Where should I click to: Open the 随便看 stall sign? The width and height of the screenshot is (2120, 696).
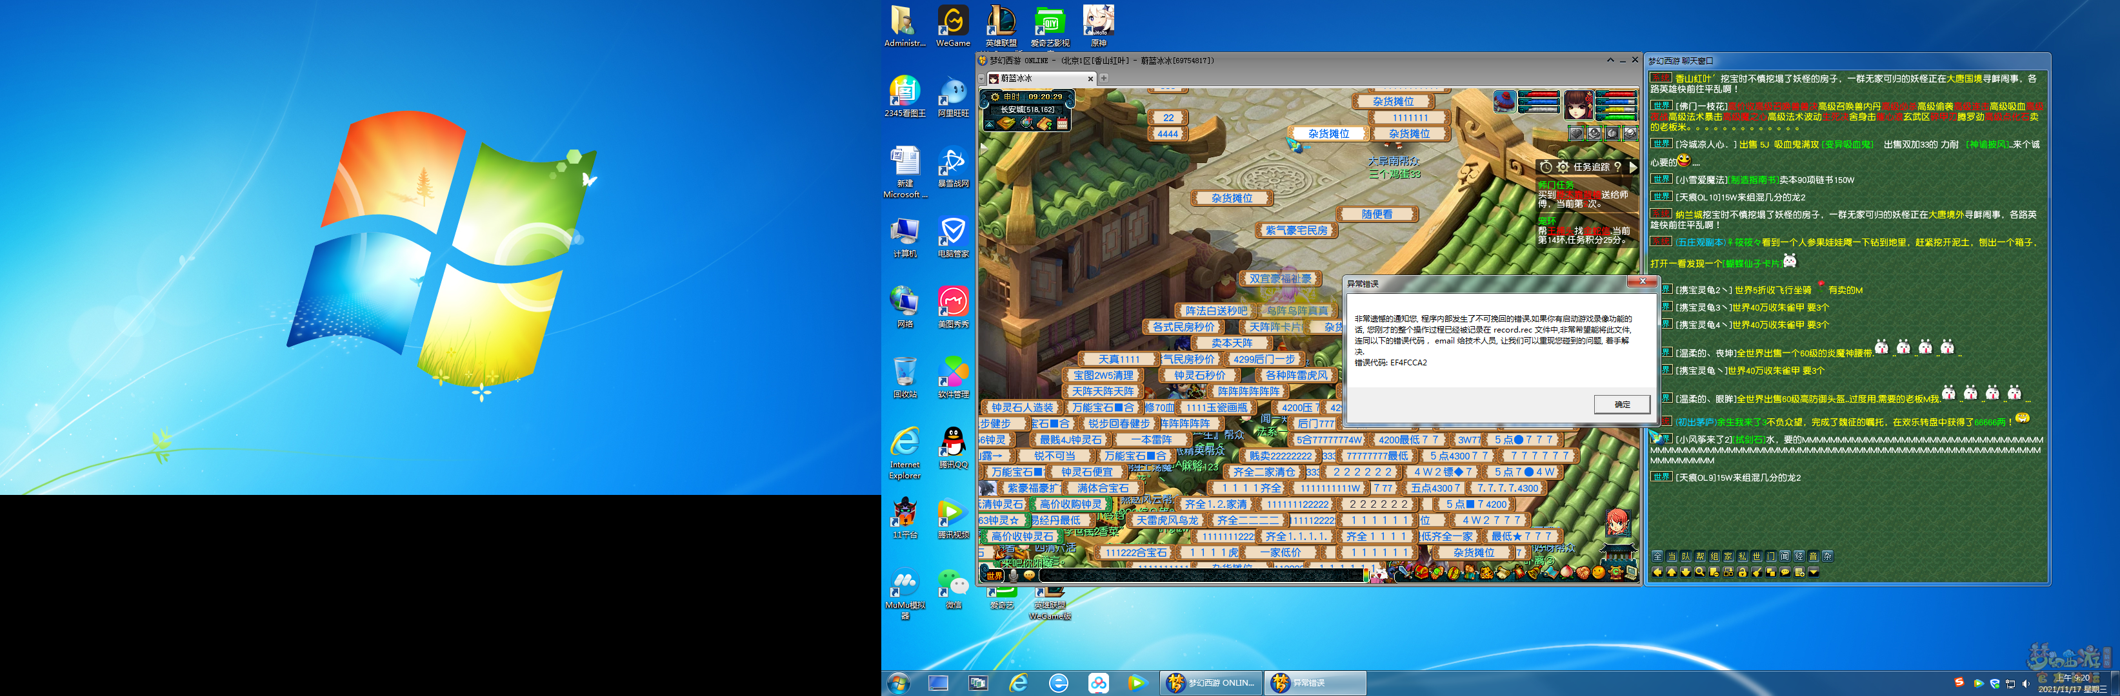[x=1377, y=214]
